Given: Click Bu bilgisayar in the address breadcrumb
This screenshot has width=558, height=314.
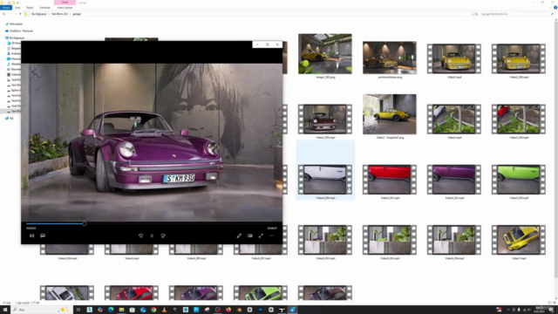Looking at the screenshot, I should tap(39, 14).
